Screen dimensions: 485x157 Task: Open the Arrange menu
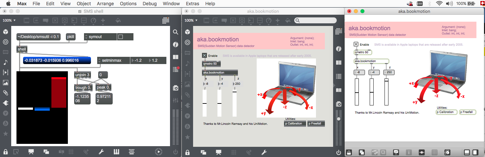pos(105,4)
